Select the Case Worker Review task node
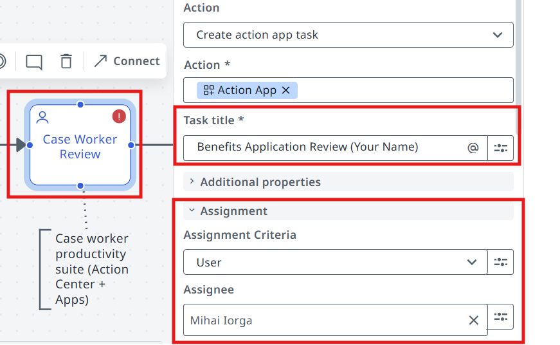560x345 pixels. click(80, 145)
